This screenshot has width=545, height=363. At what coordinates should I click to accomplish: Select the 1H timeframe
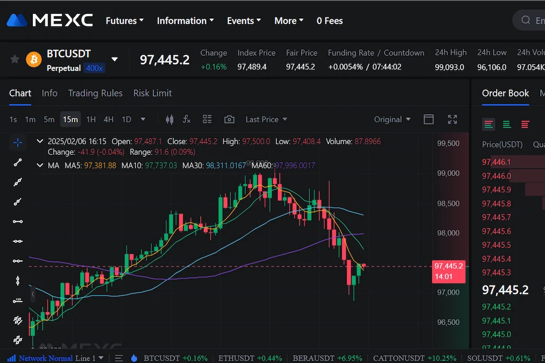point(91,120)
